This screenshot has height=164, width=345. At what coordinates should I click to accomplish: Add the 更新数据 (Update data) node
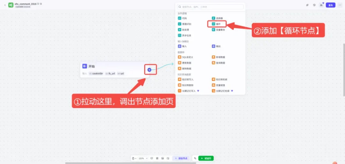coord(185,63)
